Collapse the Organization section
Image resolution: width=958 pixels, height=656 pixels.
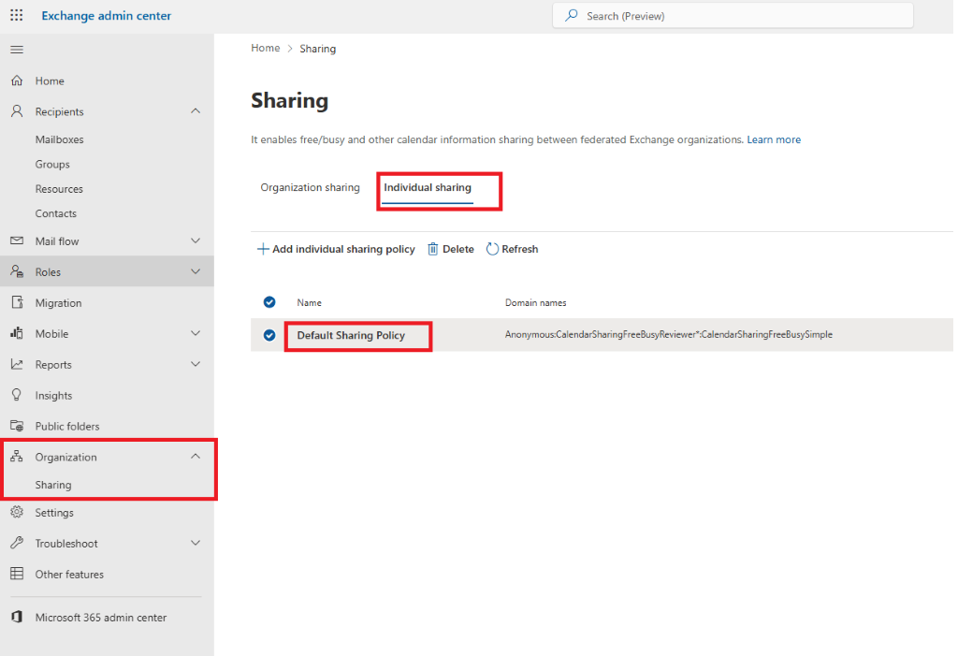(195, 457)
